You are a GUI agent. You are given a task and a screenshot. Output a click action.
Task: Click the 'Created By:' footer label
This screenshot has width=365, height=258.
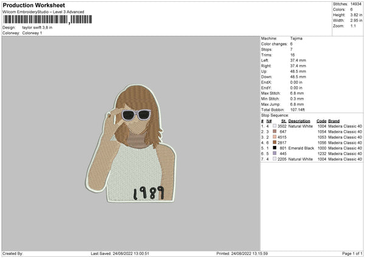click(13, 254)
